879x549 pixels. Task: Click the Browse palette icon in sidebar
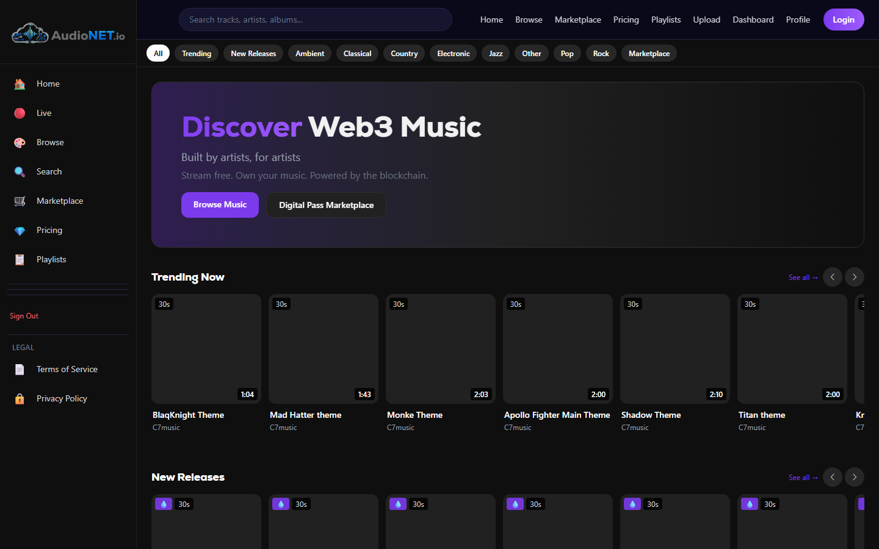pyautogui.click(x=20, y=143)
